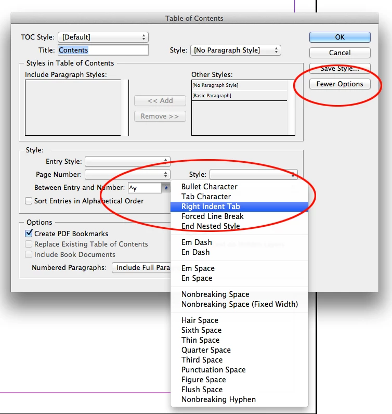The width and height of the screenshot is (392, 414).
Task: Uncheck Create PDF Bookmarks
Action: tap(29, 234)
